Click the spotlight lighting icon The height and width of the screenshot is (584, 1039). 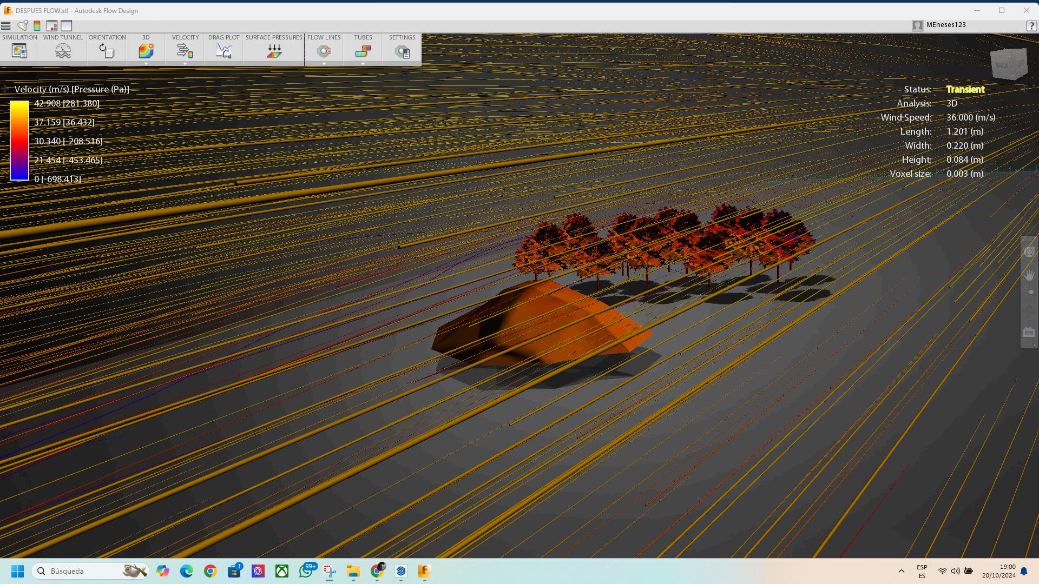pos(22,25)
